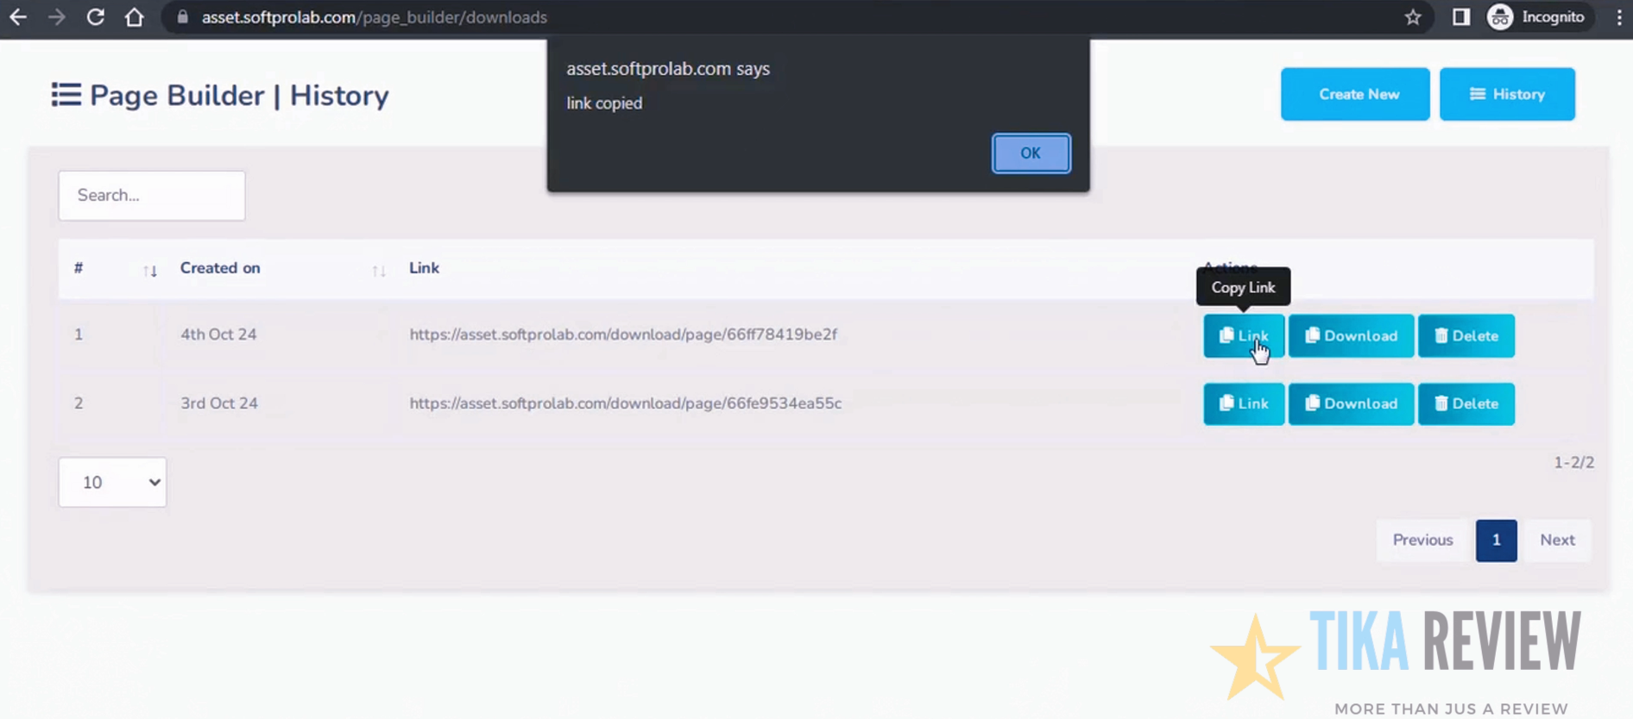Sort by Created on column arrows
Image resolution: width=1633 pixels, height=719 pixels.
click(379, 271)
